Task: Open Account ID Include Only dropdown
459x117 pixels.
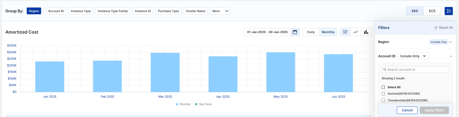Action: click(x=413, y=56)
